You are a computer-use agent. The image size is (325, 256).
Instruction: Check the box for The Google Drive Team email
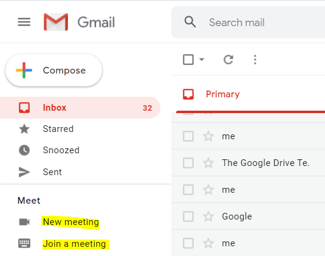(188, 163)
